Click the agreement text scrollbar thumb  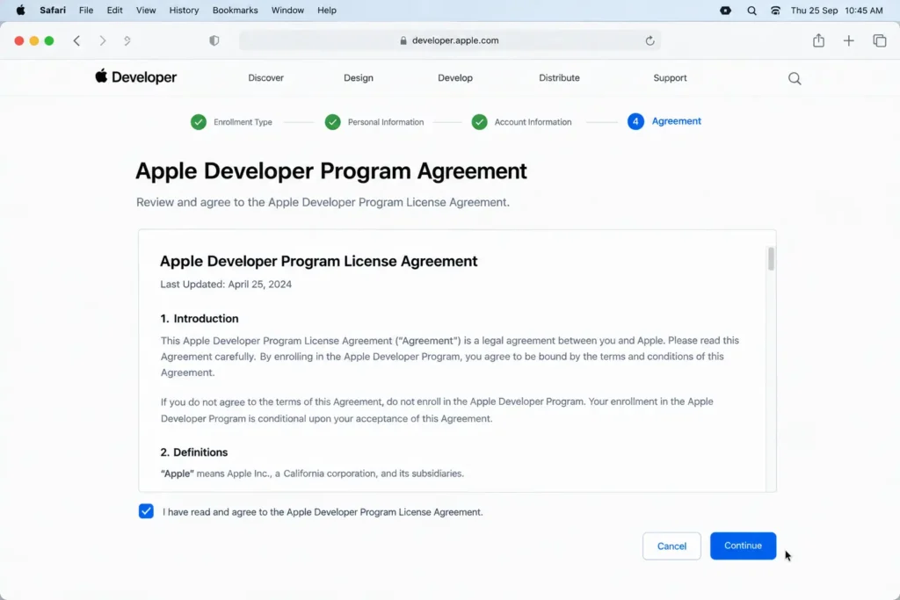click(x=771, y=258)
